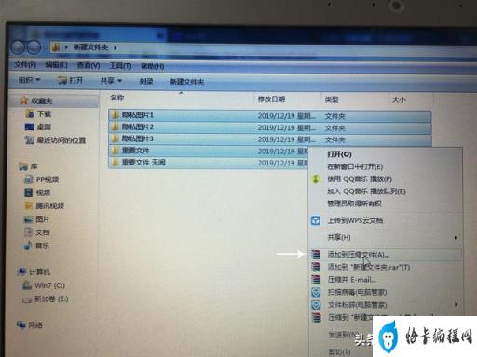The width and height of the screenshot is (477, 357).
Task: Select the 隐私图片2 folder icon
Action: pyautogui.click(x=116, y=126)
